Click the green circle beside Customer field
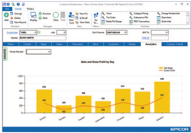Screen dimensions: 191x133 [x=39, y=32]
